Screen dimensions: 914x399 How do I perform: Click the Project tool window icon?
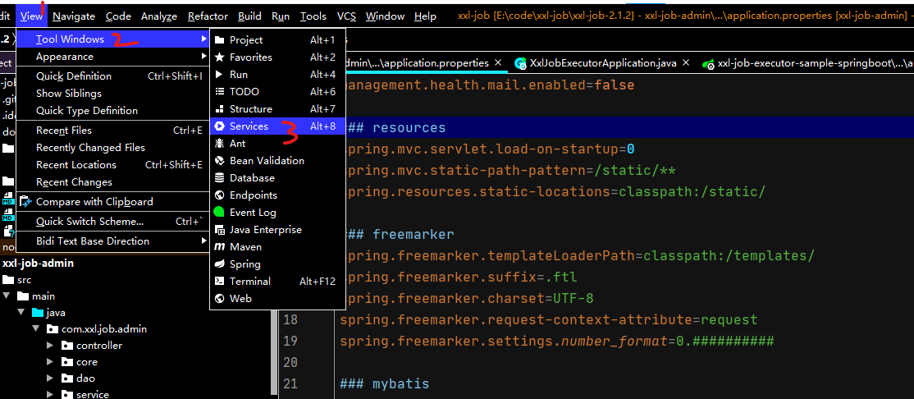[220, 39]
